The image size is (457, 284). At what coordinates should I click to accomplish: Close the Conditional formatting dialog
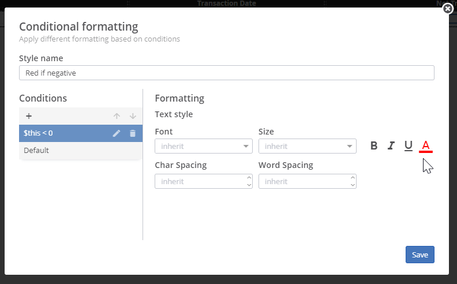(447, 9)
